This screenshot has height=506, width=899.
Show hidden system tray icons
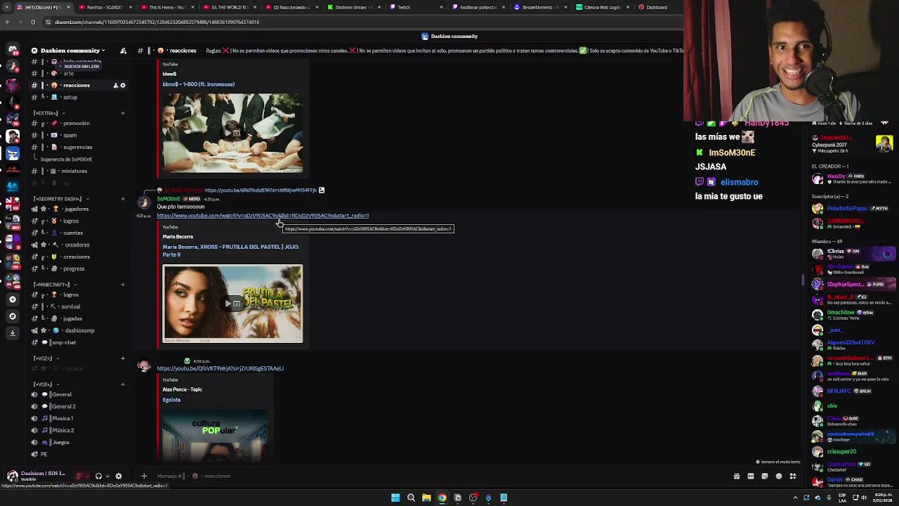(x=795, y=498)
